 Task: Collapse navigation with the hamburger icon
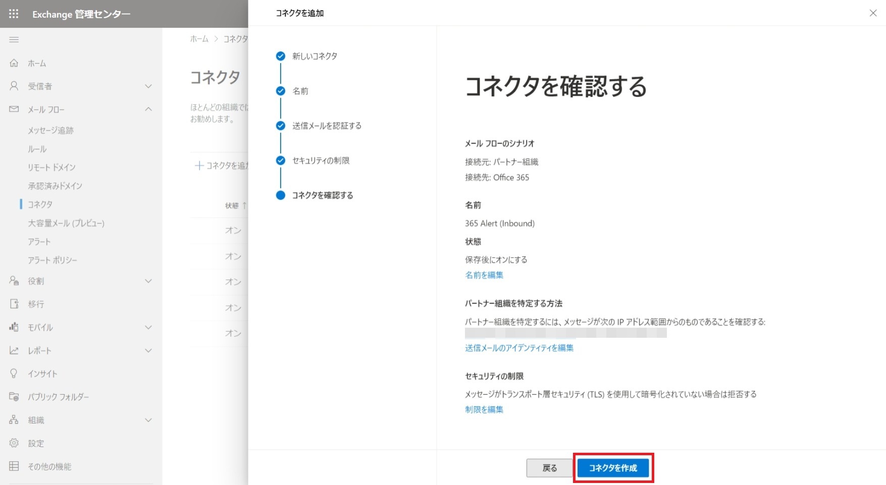tap(14, 40)
